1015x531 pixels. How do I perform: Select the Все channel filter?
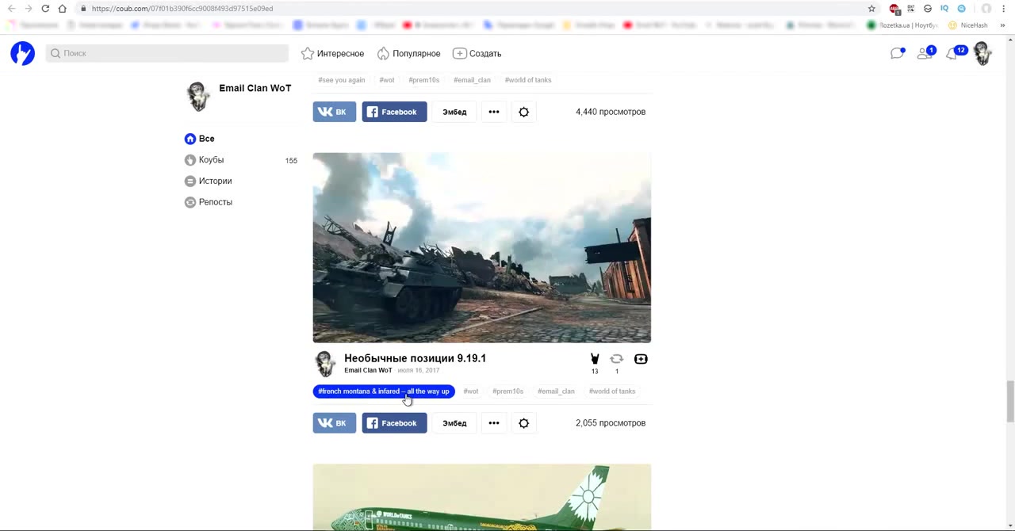pyautogui.click(x=206, y=139)
